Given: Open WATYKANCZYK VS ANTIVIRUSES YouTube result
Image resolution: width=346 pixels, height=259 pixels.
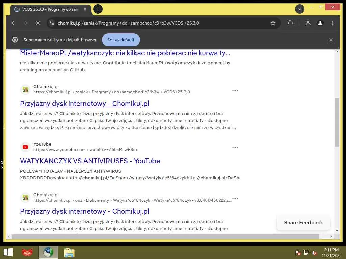Looking at the screenshot, I should coord(90,161).
